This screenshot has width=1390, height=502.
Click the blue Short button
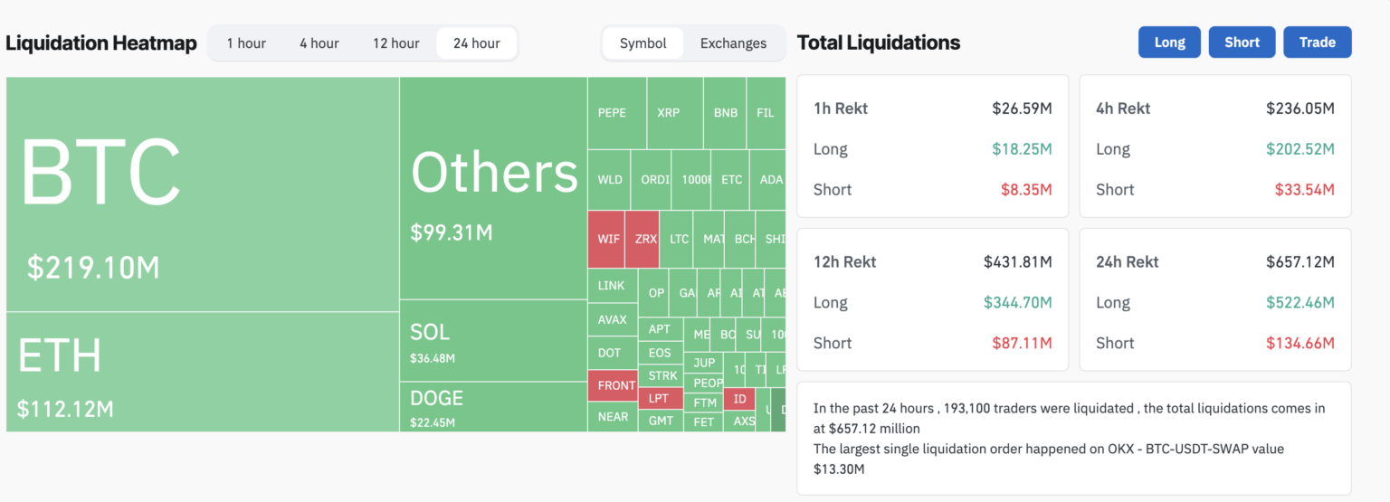1242,43
